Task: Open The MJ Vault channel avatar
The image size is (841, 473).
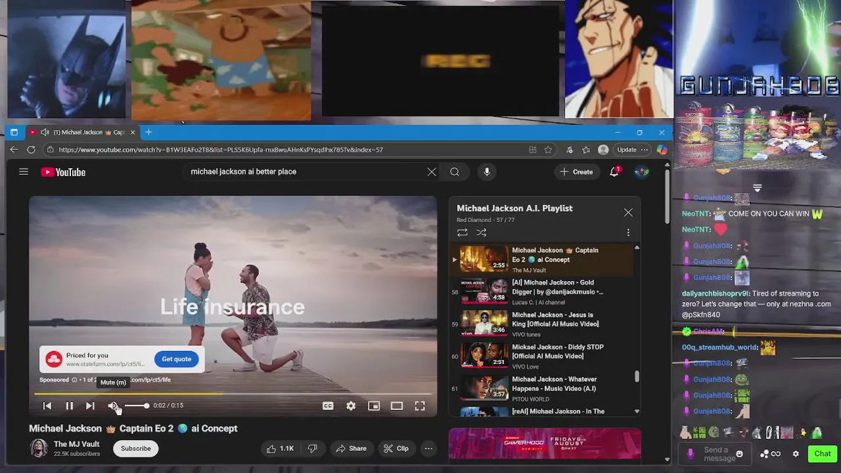Action: pyautogui.click(x=39, y=449)
